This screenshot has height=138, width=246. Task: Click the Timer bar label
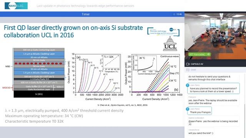click(85, 14)
